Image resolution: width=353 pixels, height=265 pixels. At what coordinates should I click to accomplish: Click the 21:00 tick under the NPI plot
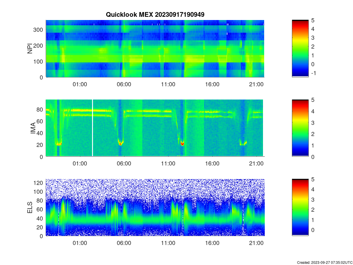(256, 84)
